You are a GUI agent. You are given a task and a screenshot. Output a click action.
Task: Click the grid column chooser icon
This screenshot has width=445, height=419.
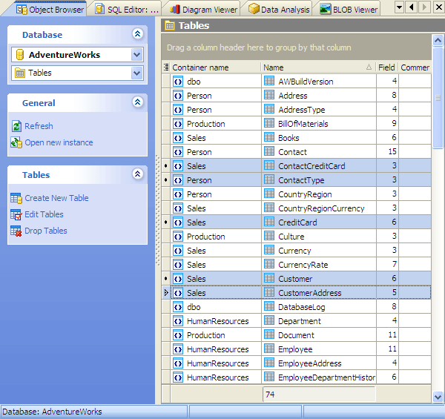(166, 67)
